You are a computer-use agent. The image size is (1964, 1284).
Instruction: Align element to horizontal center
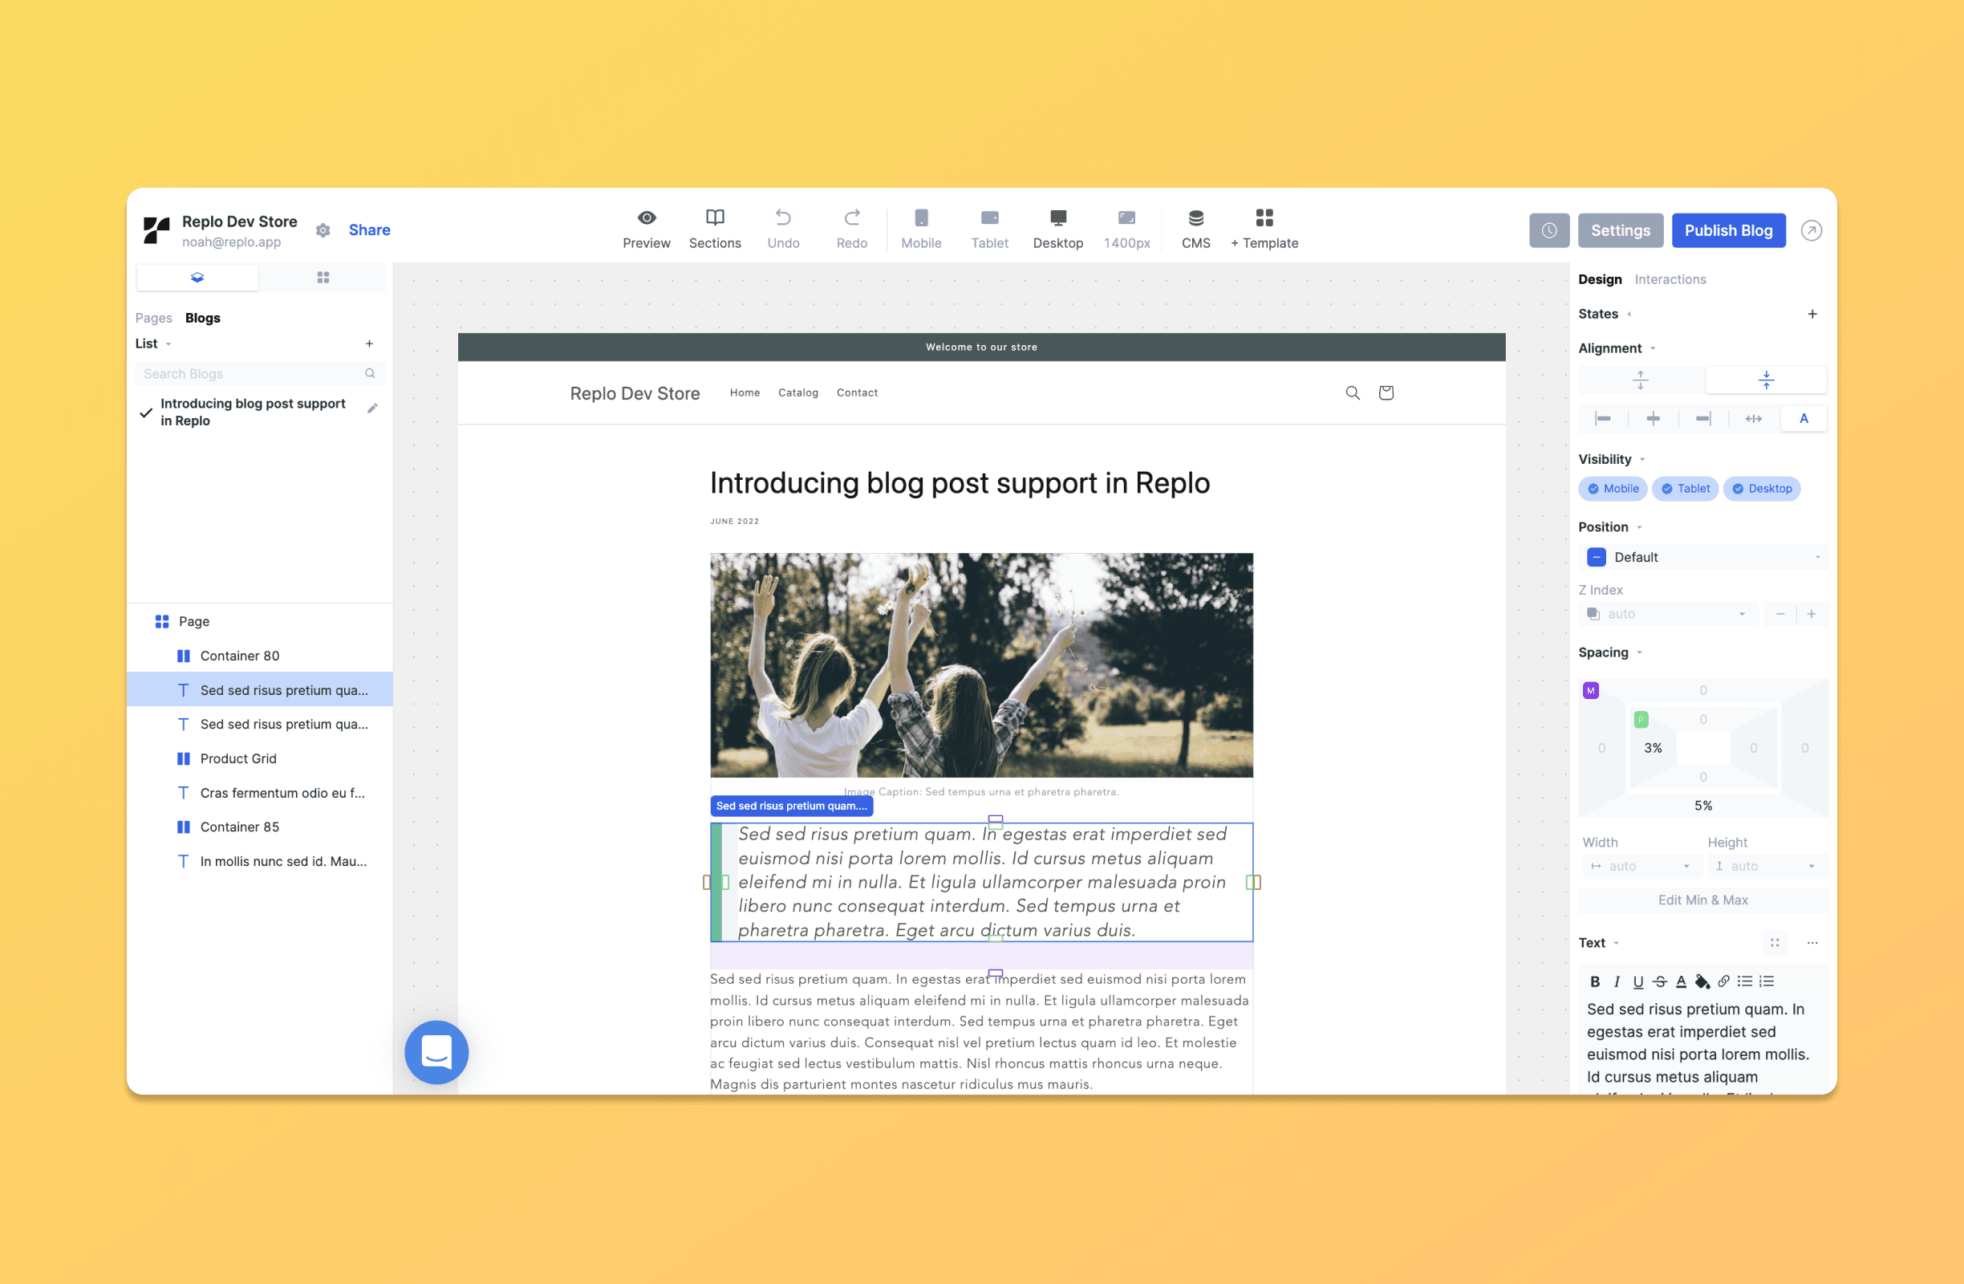click(x=1653, y=418)
